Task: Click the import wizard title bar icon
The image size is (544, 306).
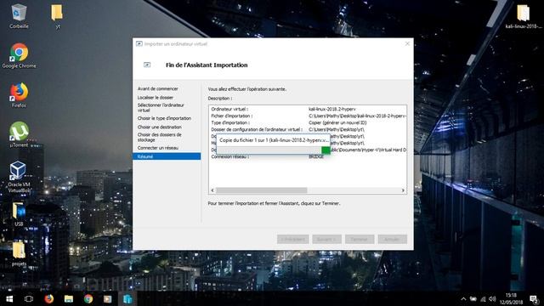Action: [139, 43]
